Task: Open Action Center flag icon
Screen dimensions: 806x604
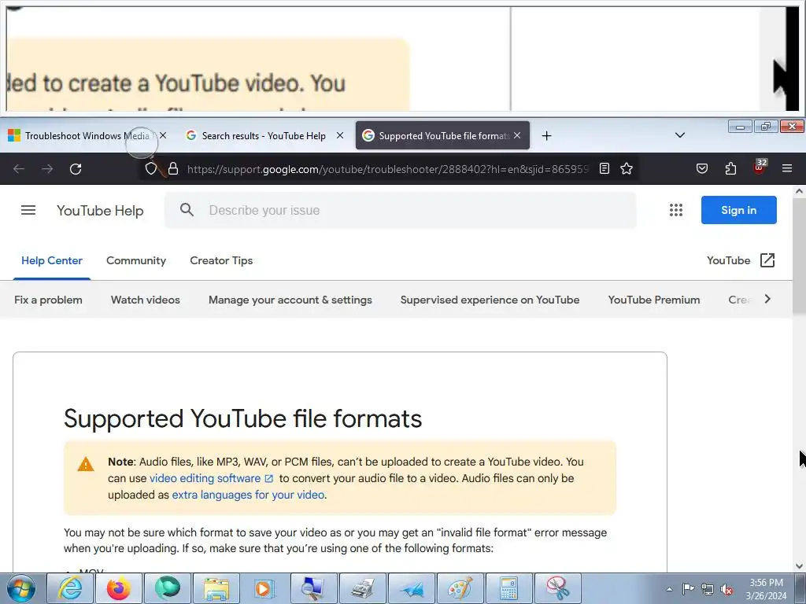Action: 688,589
